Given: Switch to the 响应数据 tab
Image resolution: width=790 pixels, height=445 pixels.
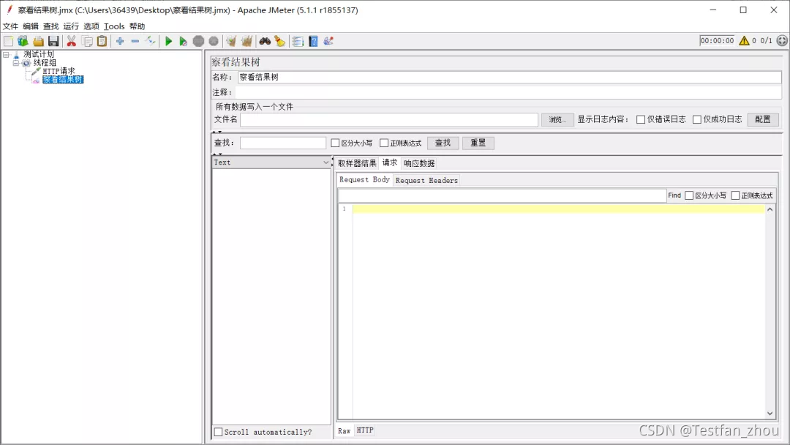Looking at the screenshot, I should (419, 163).
